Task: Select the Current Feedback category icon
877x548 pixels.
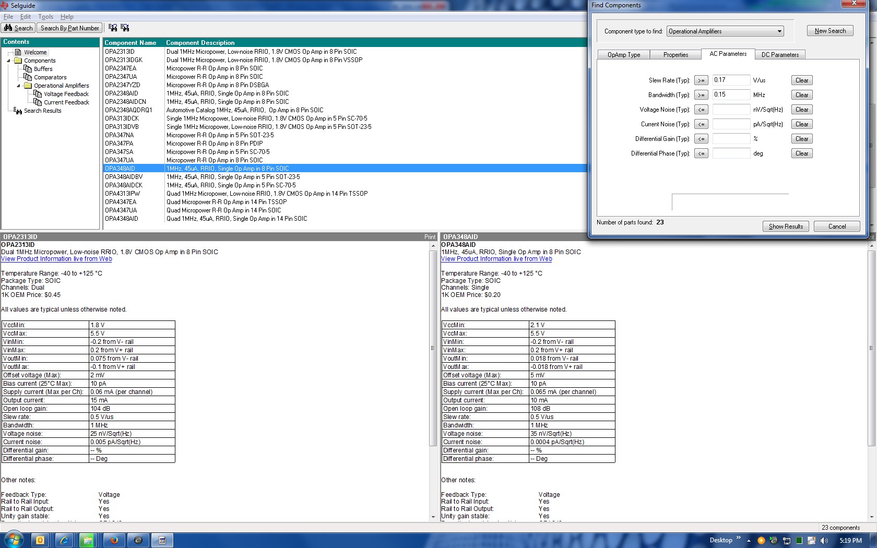Action: coord(38,102)
